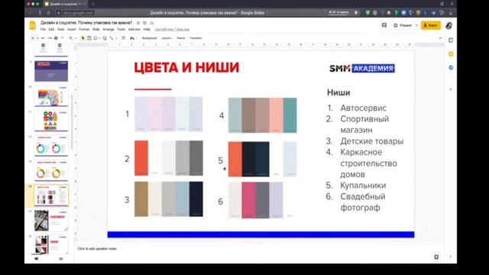Click the browser back button
The width and height of the screenshot is (489, 275).
click(31, 13)
